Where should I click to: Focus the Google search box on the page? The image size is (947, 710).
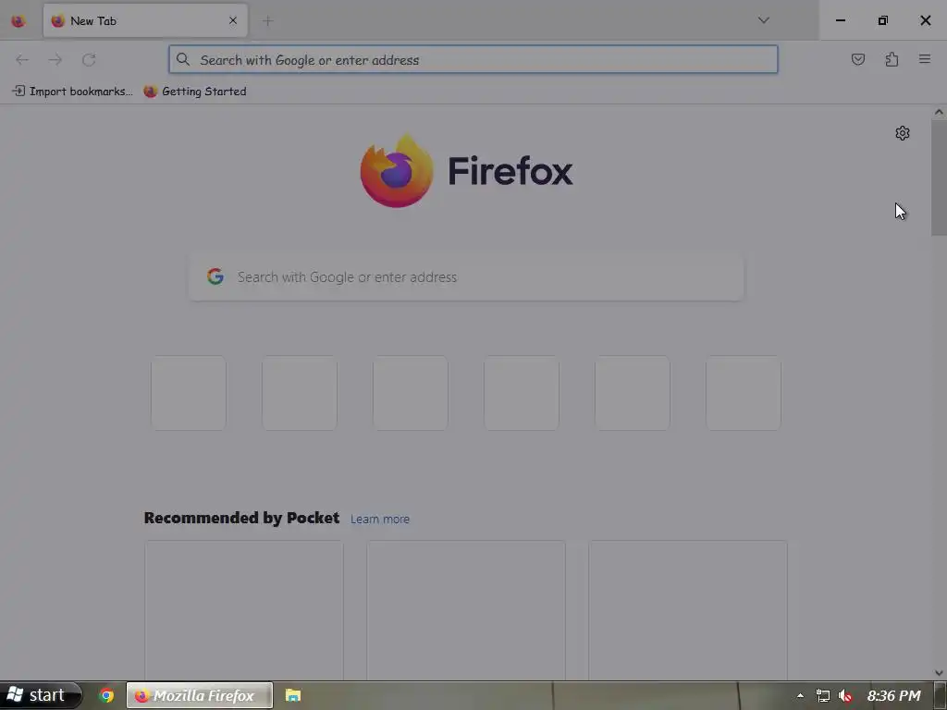point(466,276)
